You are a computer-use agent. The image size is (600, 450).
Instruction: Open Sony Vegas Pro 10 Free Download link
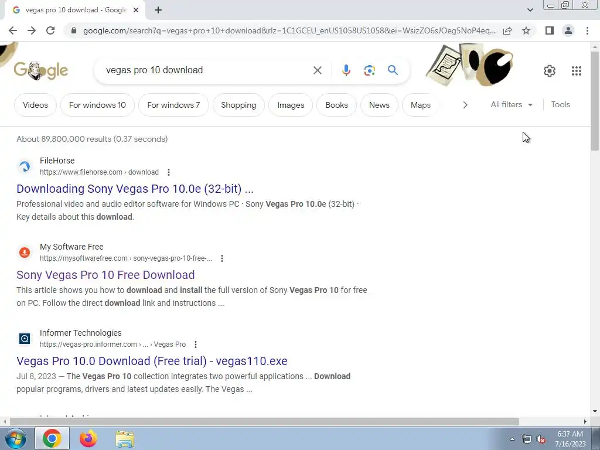pyautogui.click(x=105, y=275)
